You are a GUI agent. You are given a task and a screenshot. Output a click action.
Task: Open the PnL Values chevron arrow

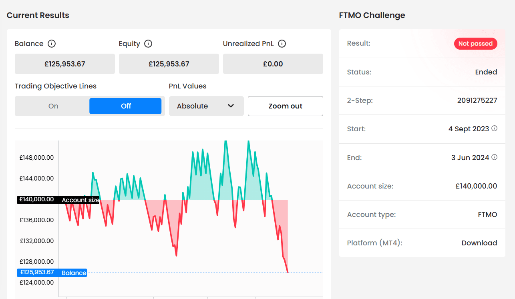coord(231,106)
